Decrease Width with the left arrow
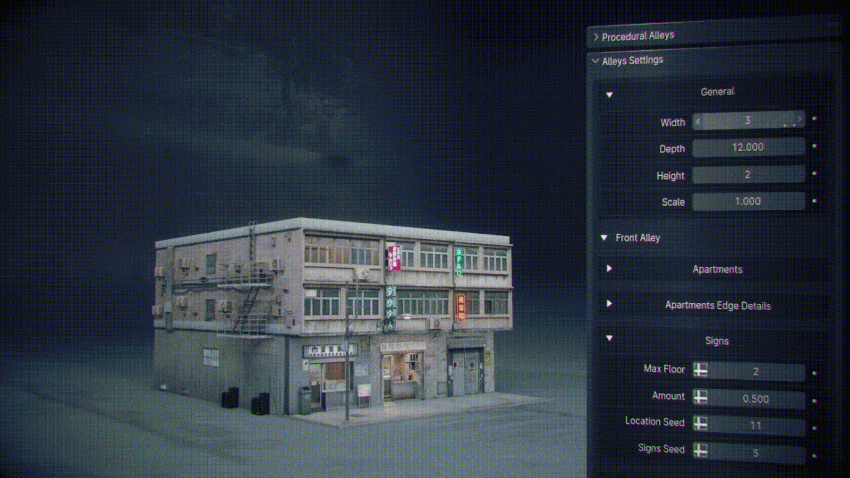 698,122
